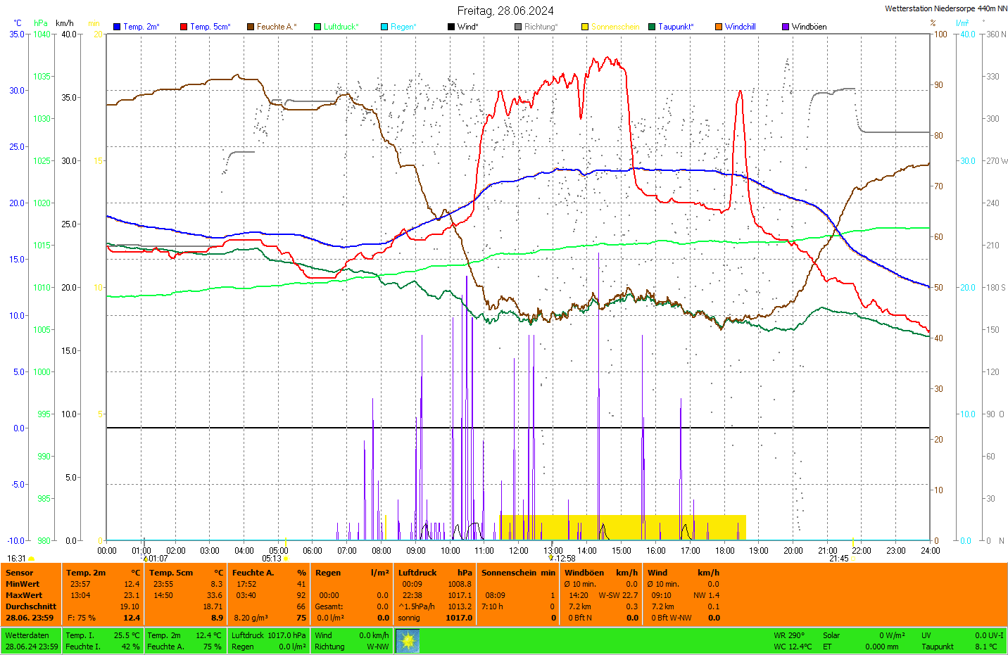This screenshot has width=1008, height=655.
Task: Click the Luftdruck header in statistics table
Action: 417,573
